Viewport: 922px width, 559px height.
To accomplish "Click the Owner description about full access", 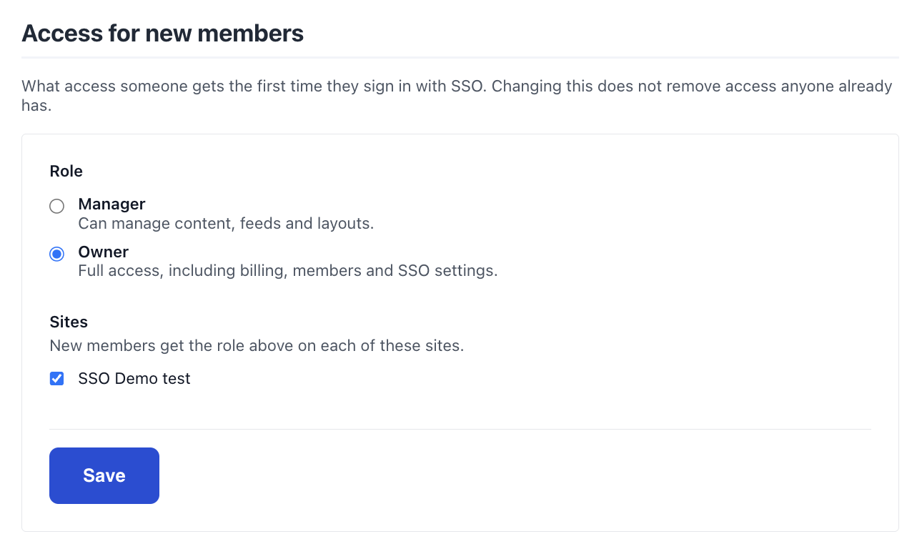I will (x=288, y=272).
